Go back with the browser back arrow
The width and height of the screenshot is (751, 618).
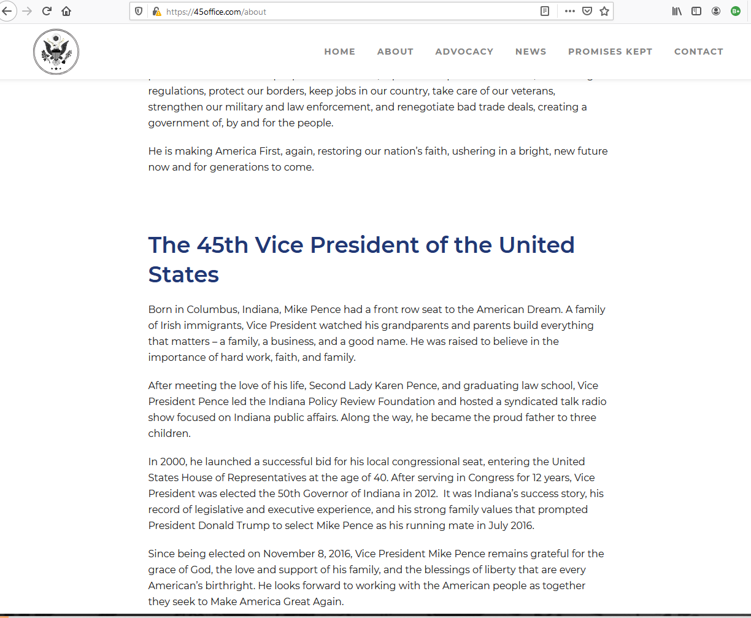7,11
